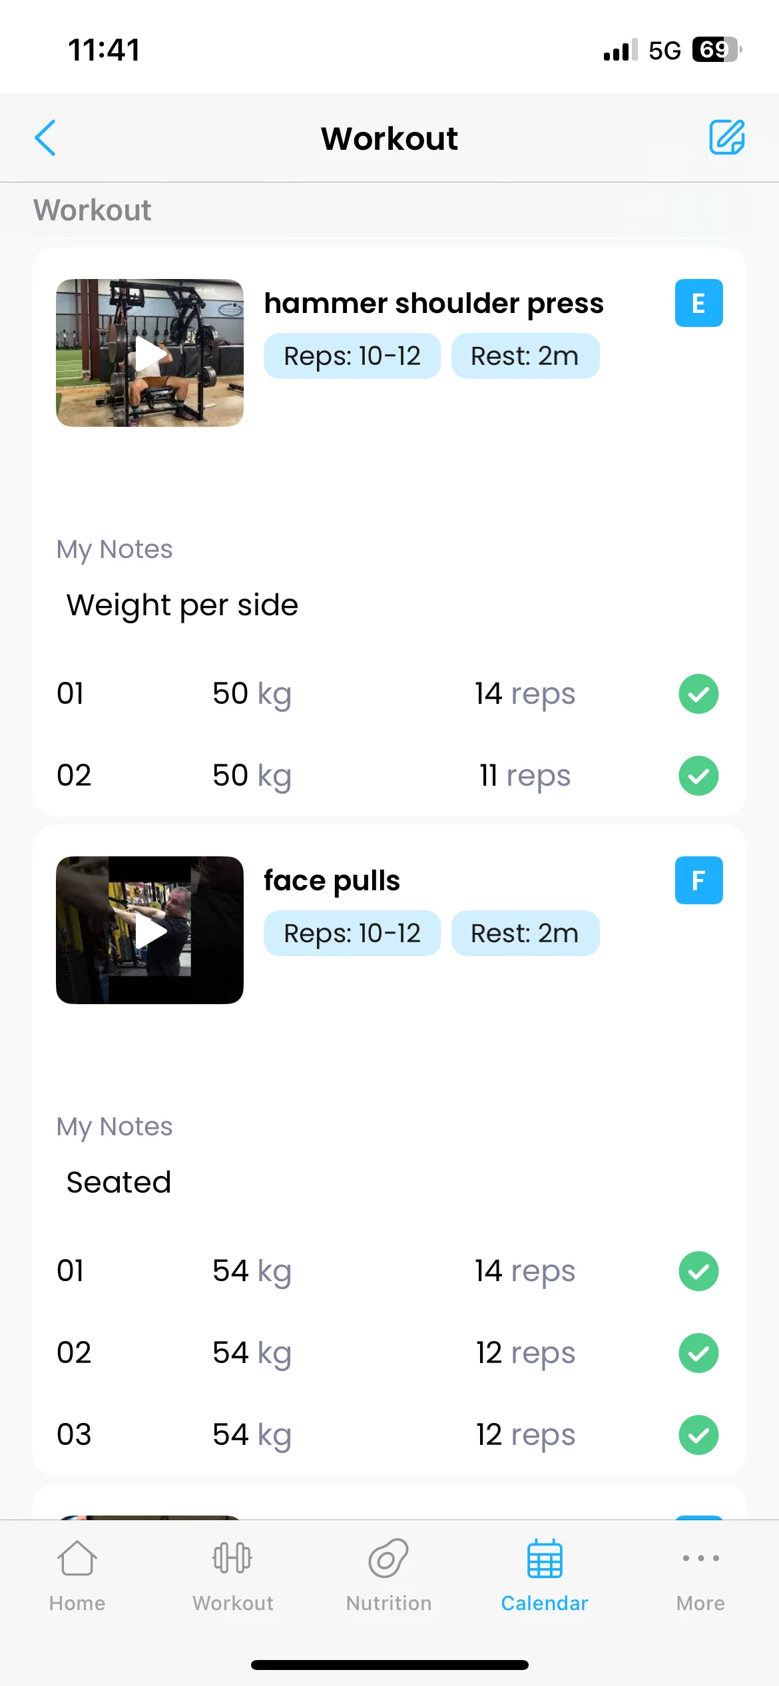779x1686 pixels.
Task: Tap 54 kg weight of set 02
Action: [252, 1353]
